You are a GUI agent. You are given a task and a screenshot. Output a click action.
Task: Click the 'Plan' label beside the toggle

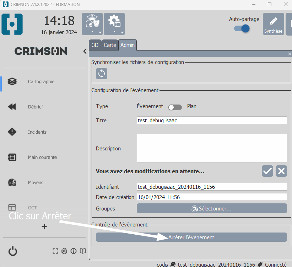[x=192, y=106]
